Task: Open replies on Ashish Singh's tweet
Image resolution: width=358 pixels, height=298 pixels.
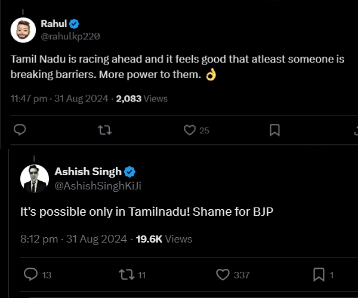Action: 30,274
